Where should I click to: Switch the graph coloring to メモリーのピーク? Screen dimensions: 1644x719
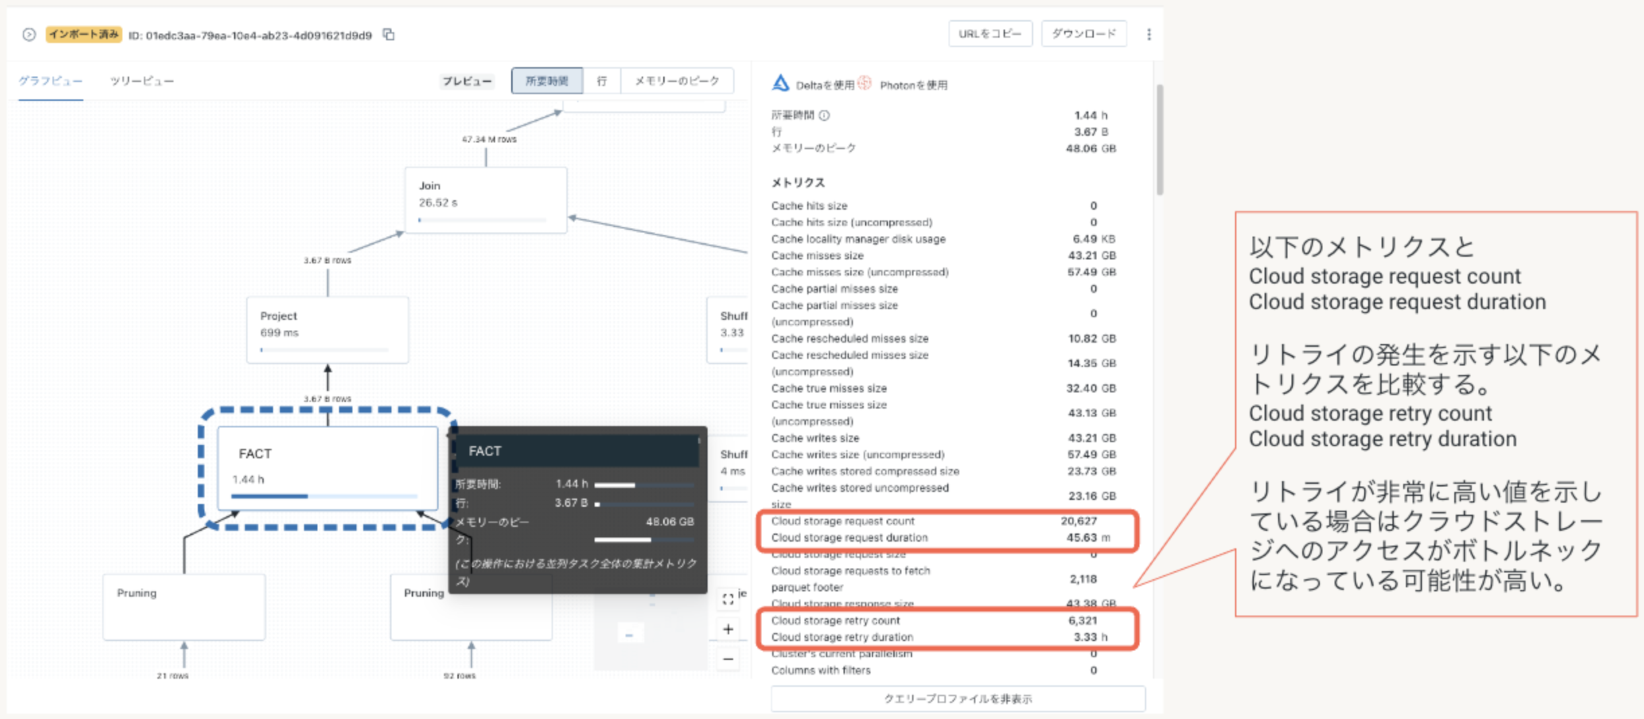click(677, 81)
